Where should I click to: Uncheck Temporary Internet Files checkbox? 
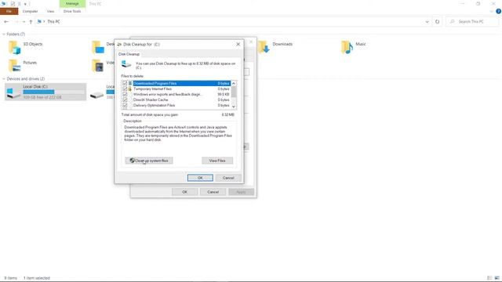(x=125, y=89)
